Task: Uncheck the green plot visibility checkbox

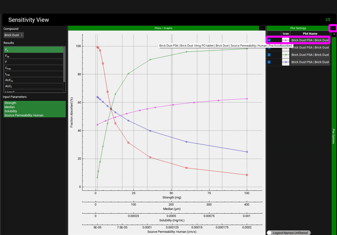Action: (x=269, y=55)
